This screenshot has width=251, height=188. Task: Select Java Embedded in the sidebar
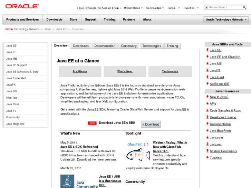coord(26,78)
